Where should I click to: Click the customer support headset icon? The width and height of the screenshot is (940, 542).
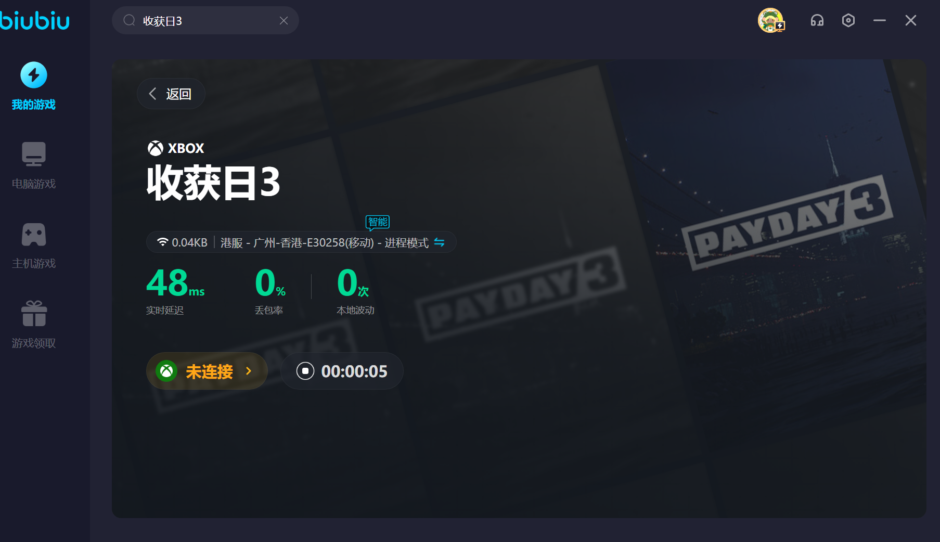pos(817,20)
